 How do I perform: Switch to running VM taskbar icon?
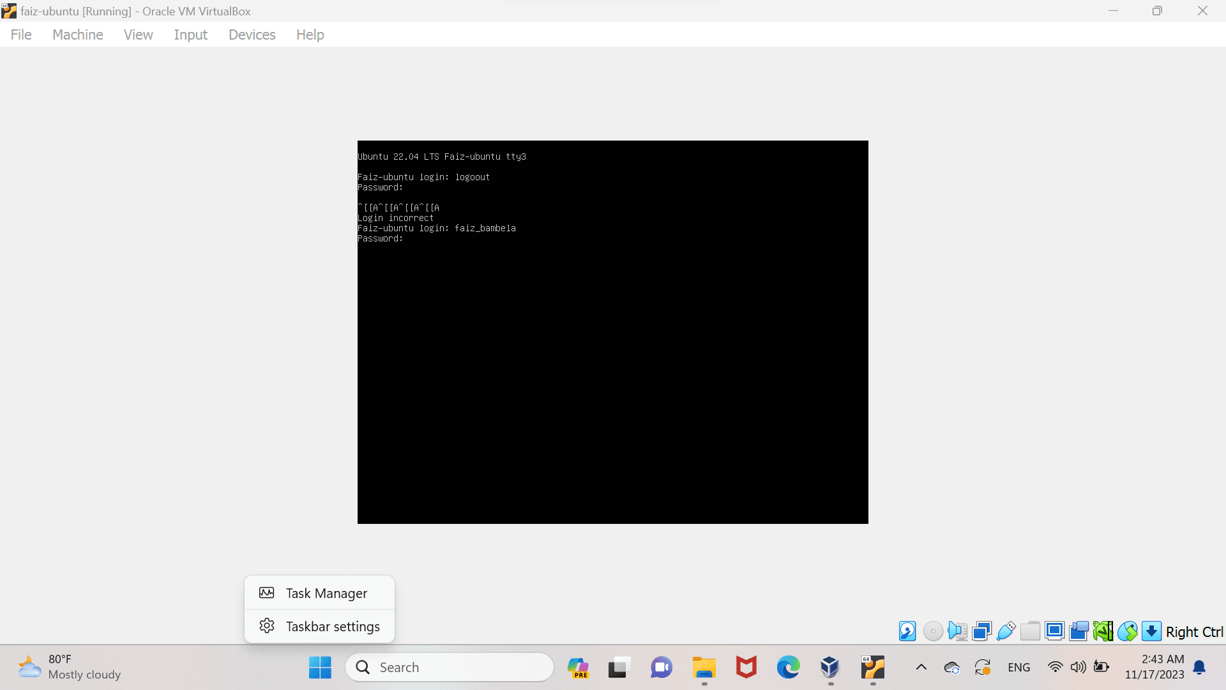coord(872,668)
